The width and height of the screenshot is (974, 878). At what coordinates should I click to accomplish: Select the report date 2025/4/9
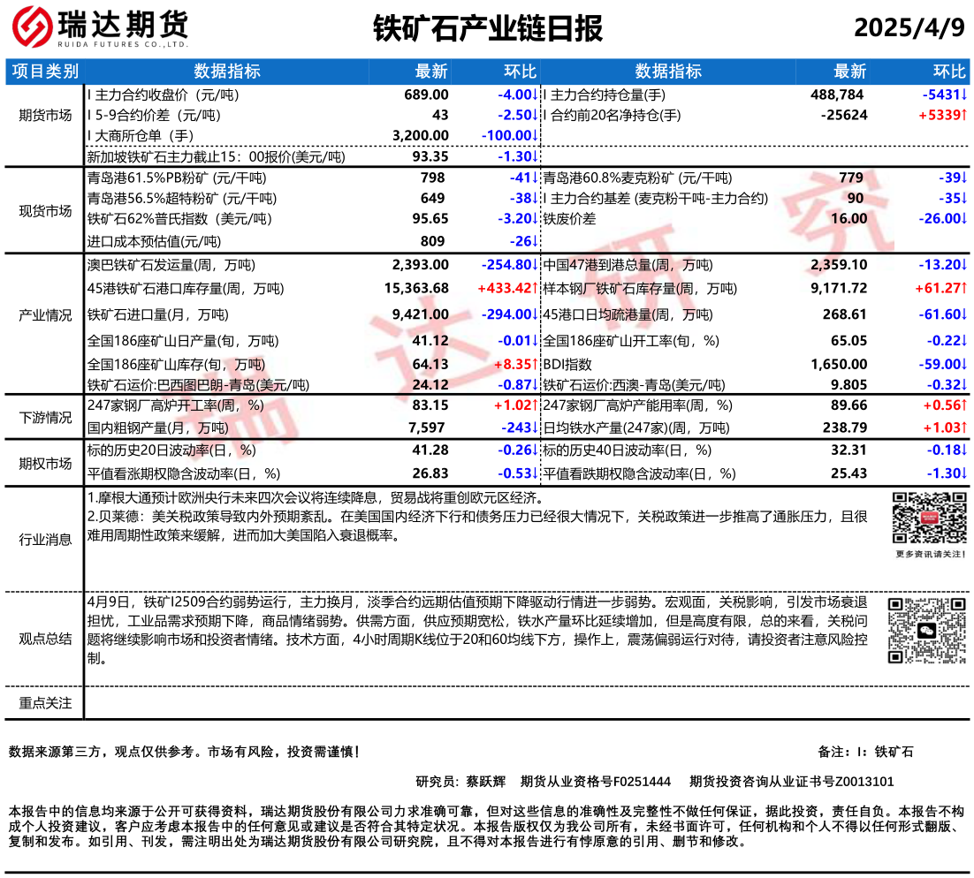coord(909,27)
